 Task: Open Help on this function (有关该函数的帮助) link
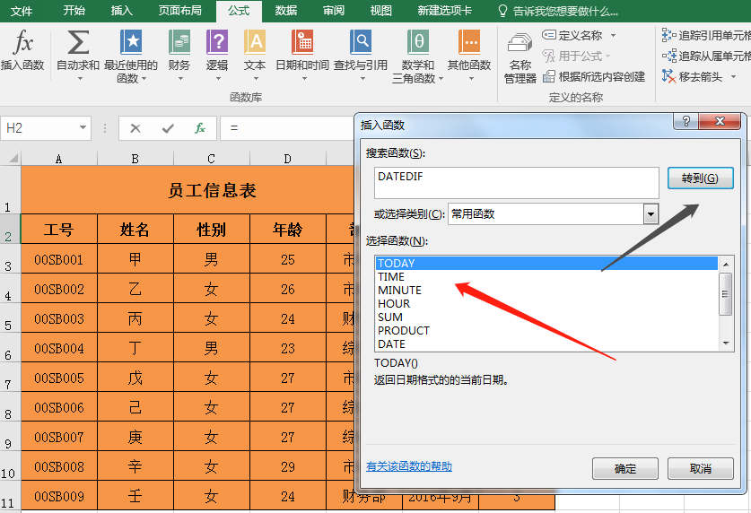409,466
